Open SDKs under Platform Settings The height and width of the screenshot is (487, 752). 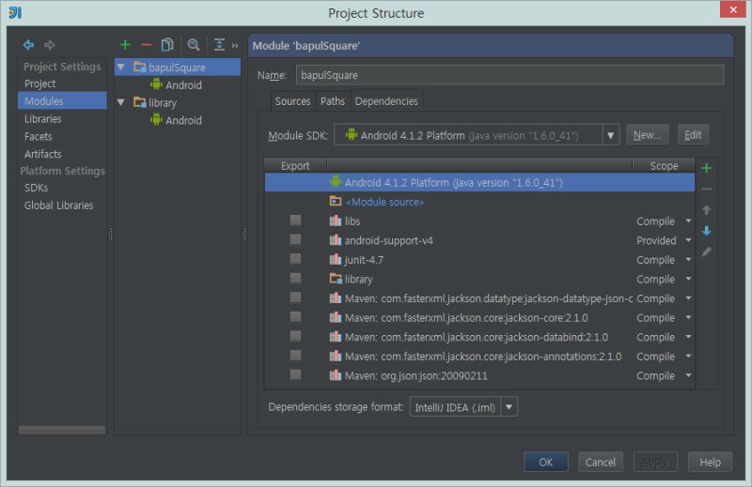tap(37, 188)
